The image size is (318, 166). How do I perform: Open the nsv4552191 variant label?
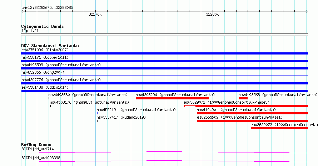point(136,110)
